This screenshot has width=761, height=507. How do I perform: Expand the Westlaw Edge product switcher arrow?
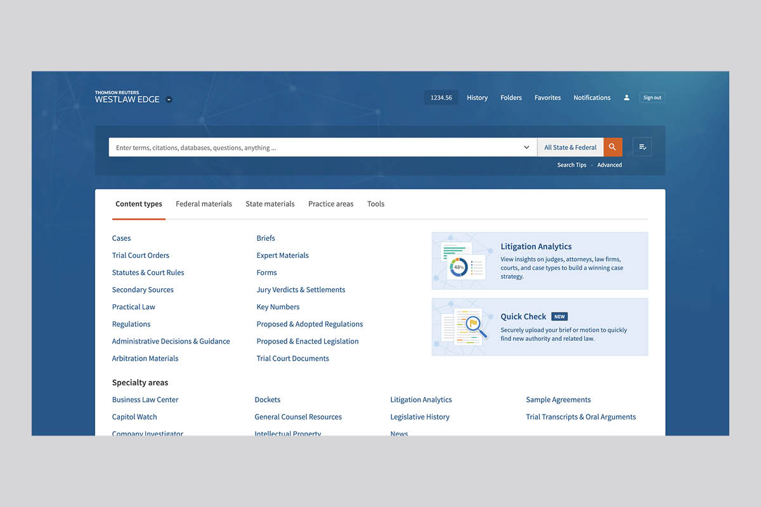(x=169, y=99)
